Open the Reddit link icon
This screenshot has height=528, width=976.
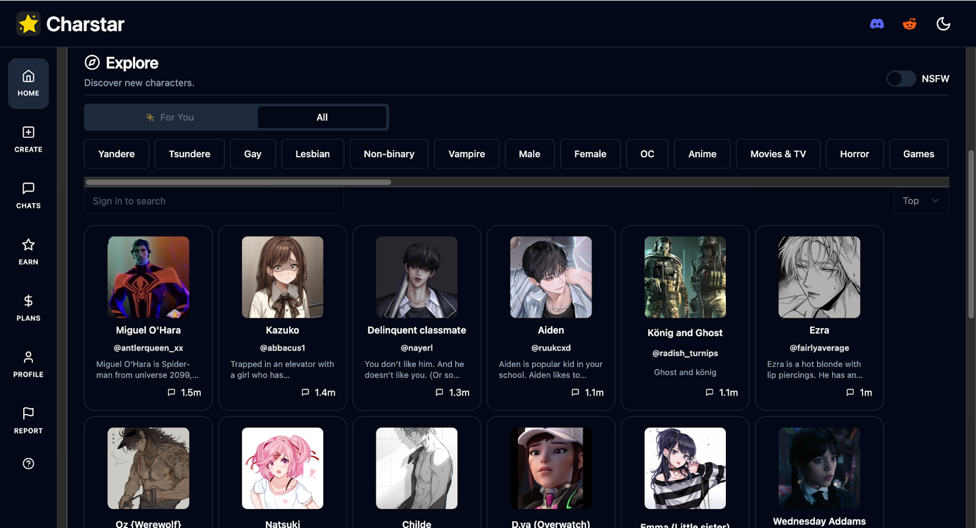pos(910,24)
